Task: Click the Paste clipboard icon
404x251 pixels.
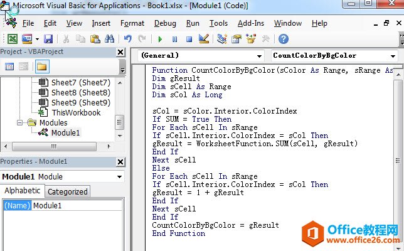Action: [x=95, y=39]
